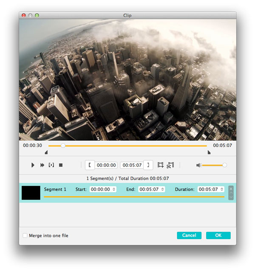Click the right trim end marker
The height and width of the screenshot is (271, 255).
coord(209,152)
